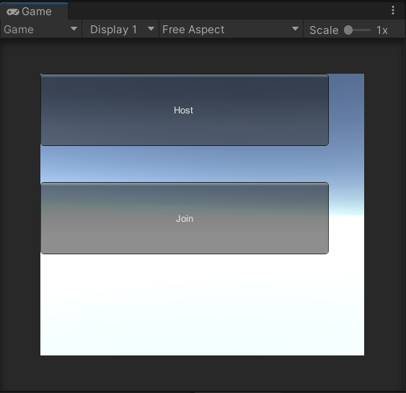This screenshot has width=406, height=393.
Task: Open the Display 1 dropdown
Action: (120, 30)
